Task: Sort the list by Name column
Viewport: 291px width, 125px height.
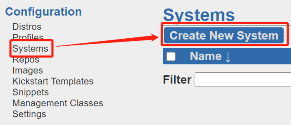Action: point(205,56)
